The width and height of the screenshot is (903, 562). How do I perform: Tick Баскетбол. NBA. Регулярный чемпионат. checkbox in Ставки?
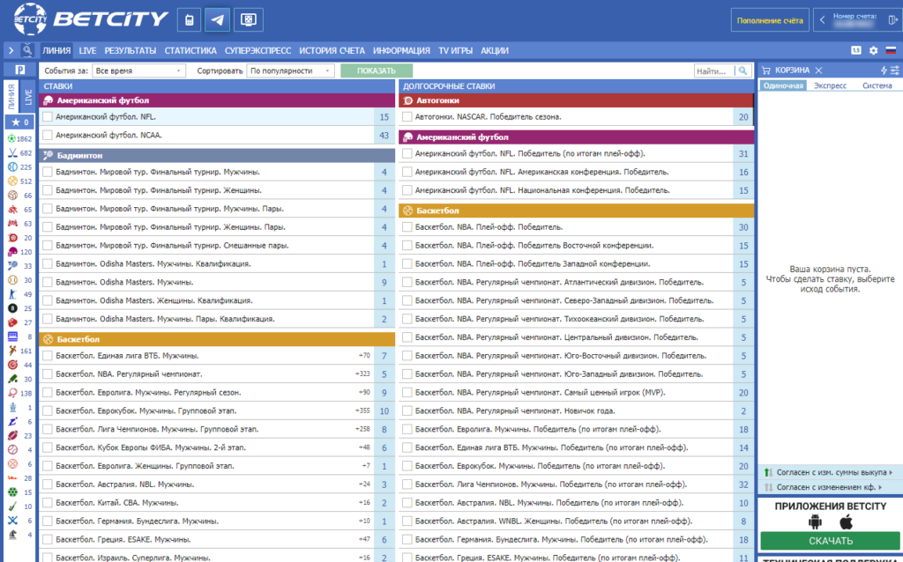[x=48, y=374]
